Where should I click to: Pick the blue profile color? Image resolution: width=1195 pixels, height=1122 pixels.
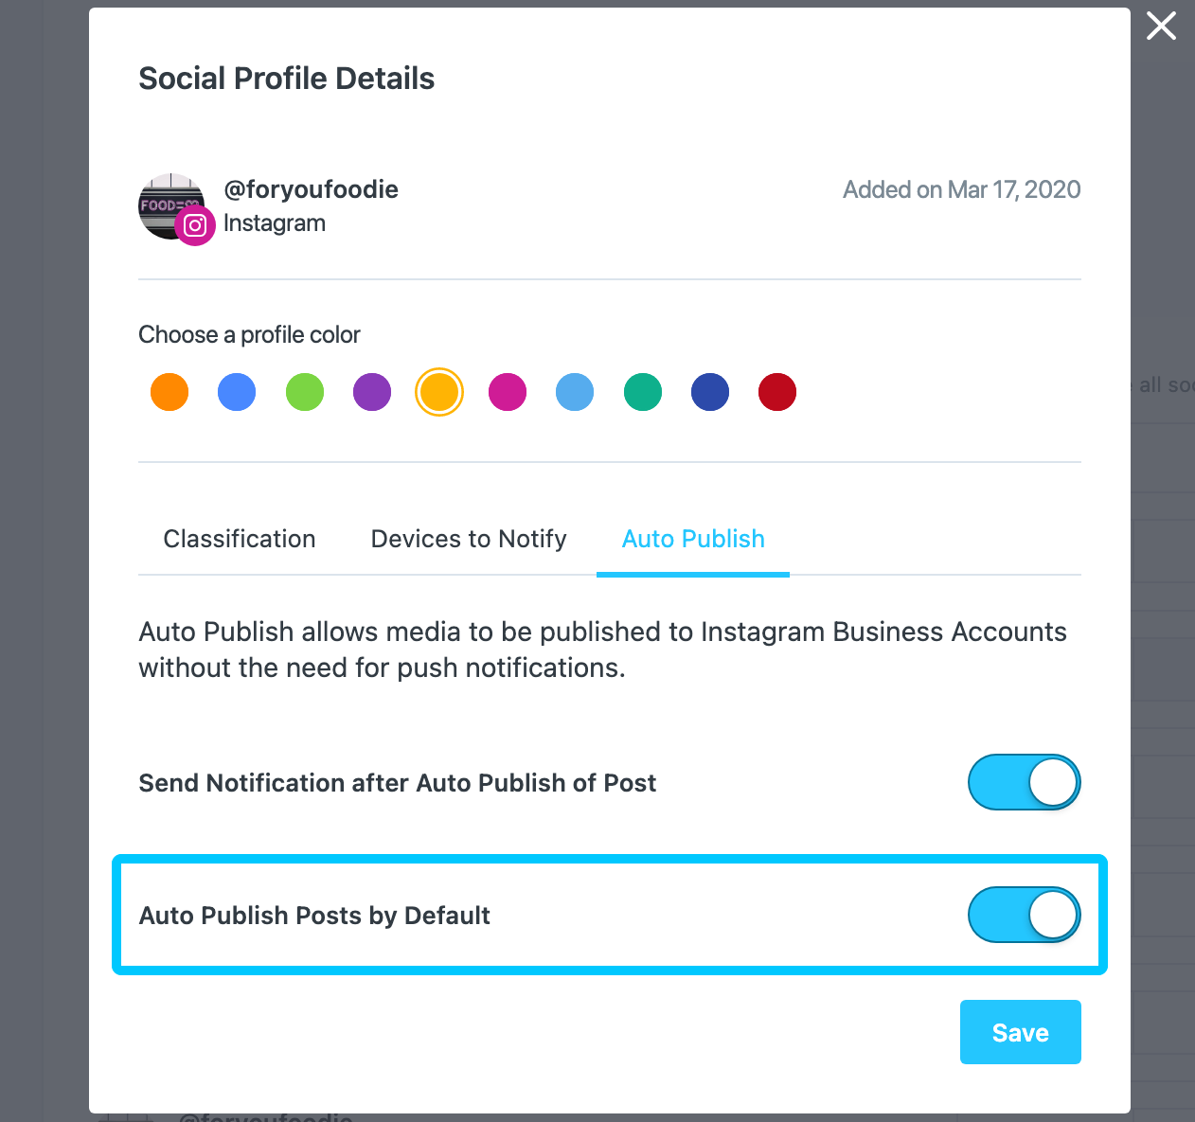(237, 392)
